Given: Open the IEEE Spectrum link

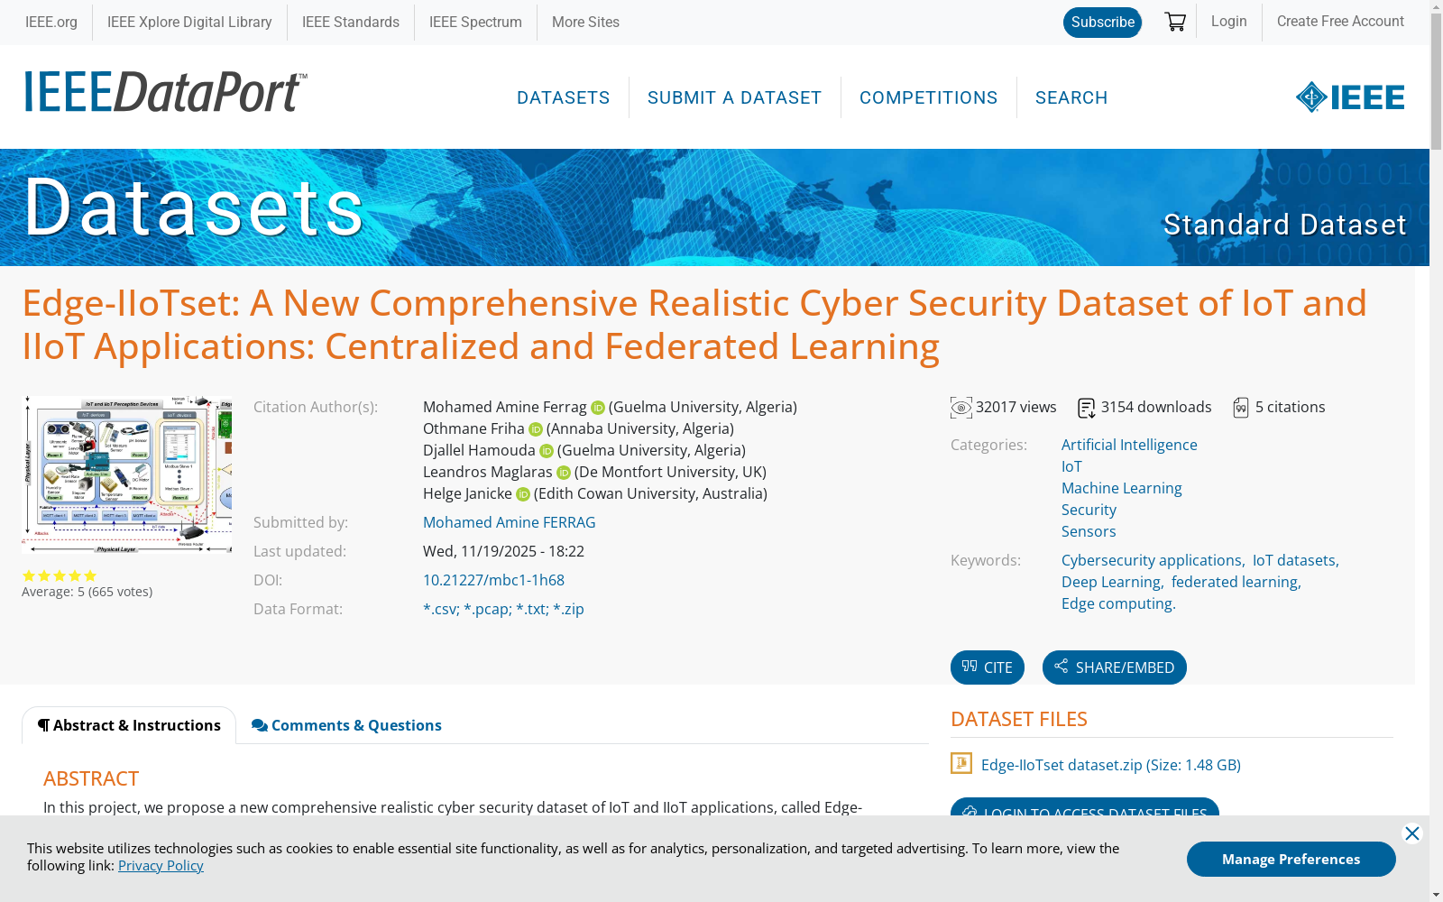Looking at the screenshot, I should (475, 23).
